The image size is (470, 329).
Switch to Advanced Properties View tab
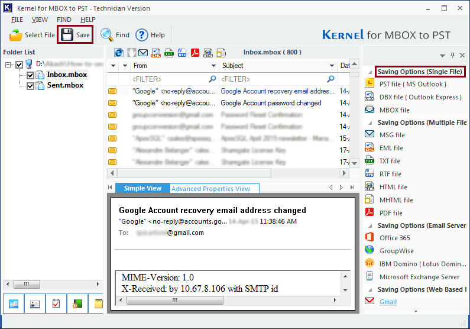coord(215,189)
